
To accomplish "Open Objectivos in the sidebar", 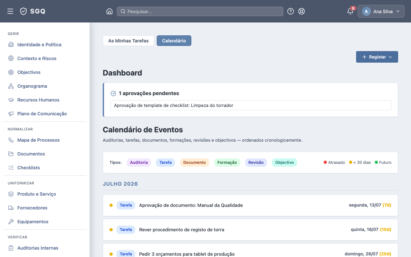I will [45, 72].
